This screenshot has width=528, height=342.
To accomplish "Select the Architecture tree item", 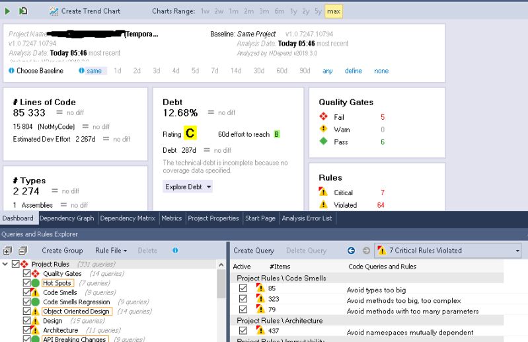I will click(x=61, y=330).
